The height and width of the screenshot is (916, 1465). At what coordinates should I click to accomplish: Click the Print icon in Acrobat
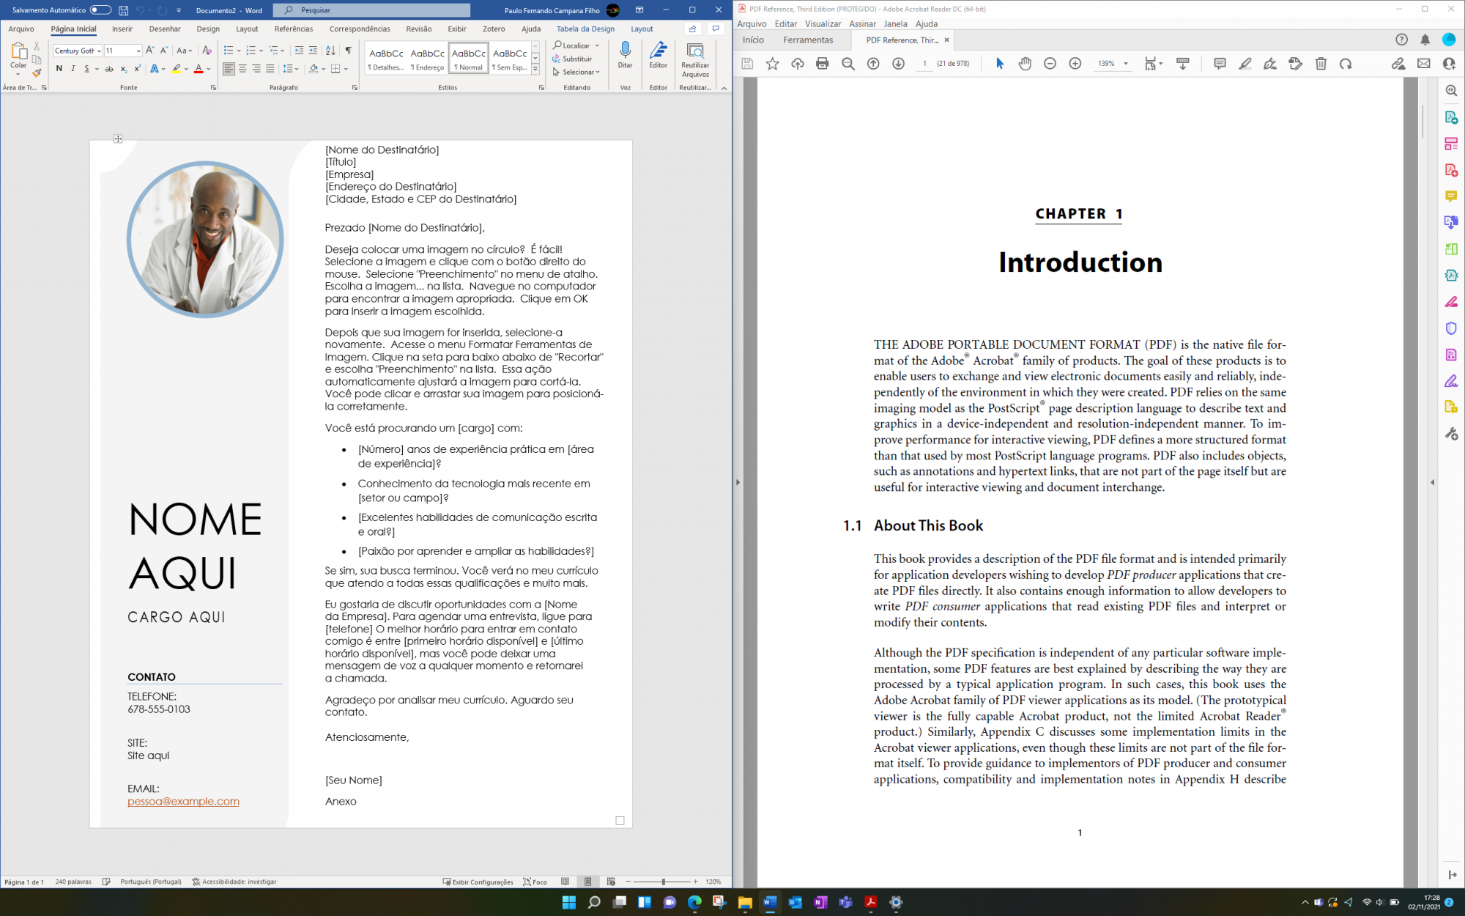click(822, 64)
